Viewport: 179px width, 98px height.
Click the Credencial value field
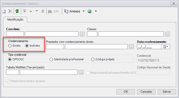(x=154, y=61)
